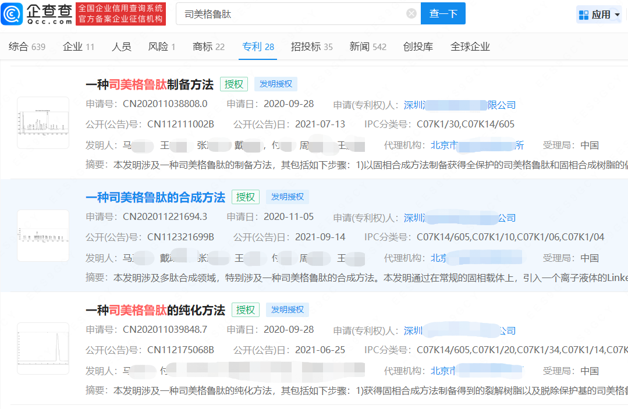Select the 风险 tab
The width and height of the screenshot is (628, 409).
click(x=162, y=47)
